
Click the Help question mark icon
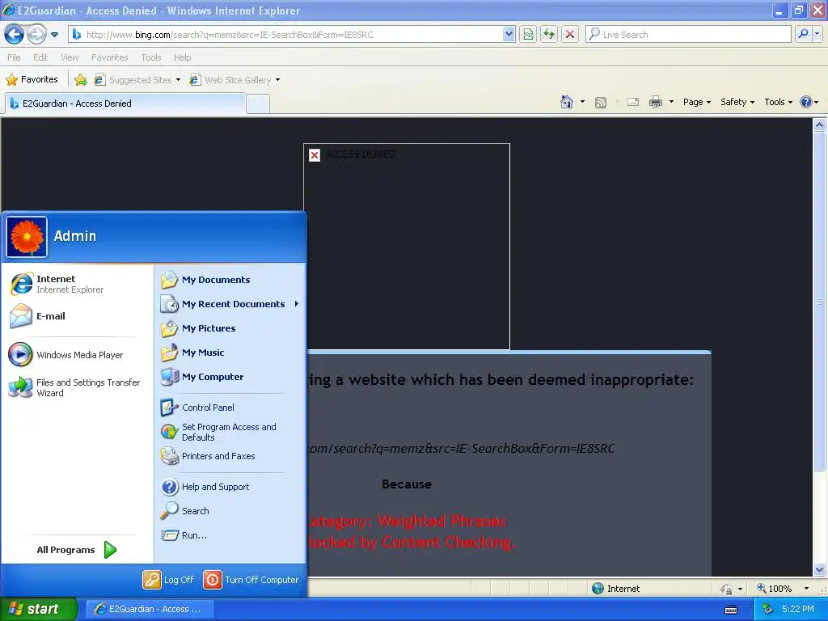coord(806,102)
